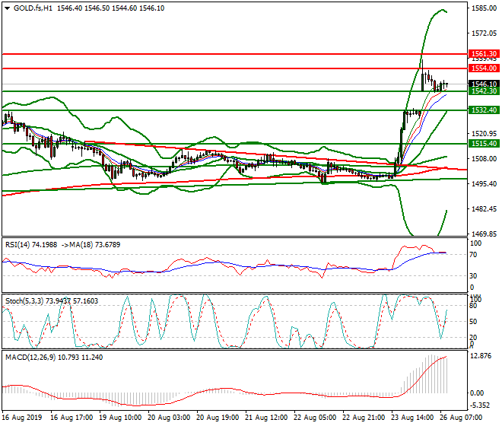This screenshot has height=426, width=502.
Task: Click the 1572.05 price scale value
Action: (x=484, y=33)
